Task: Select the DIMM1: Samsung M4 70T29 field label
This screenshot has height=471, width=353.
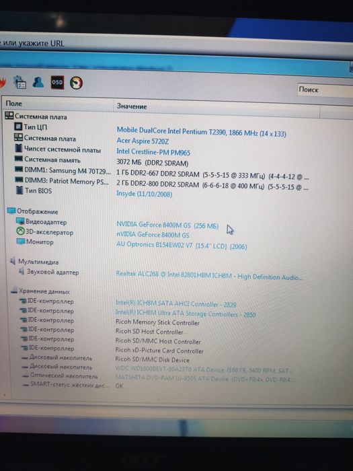Action: [67, 171]
